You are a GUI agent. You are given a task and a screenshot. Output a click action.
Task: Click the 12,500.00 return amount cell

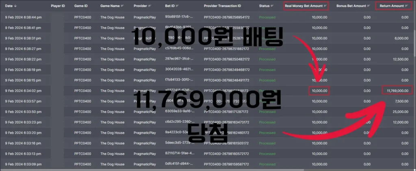pyautogui.click(x=401, y=59)
